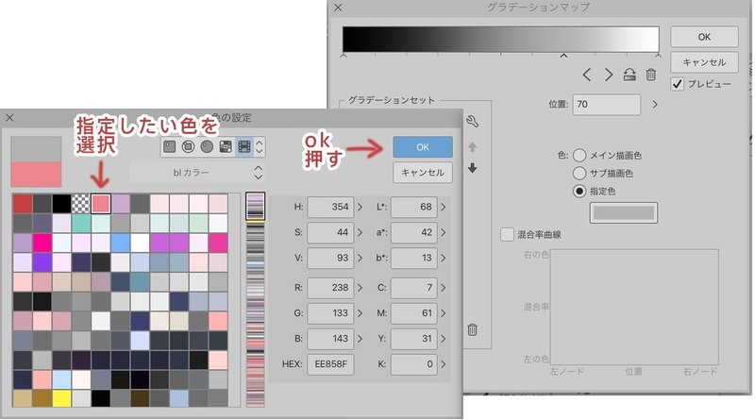755x420 pixels.
Task: Cancel the color settings dialog
Action: click(x=423, y=173)
